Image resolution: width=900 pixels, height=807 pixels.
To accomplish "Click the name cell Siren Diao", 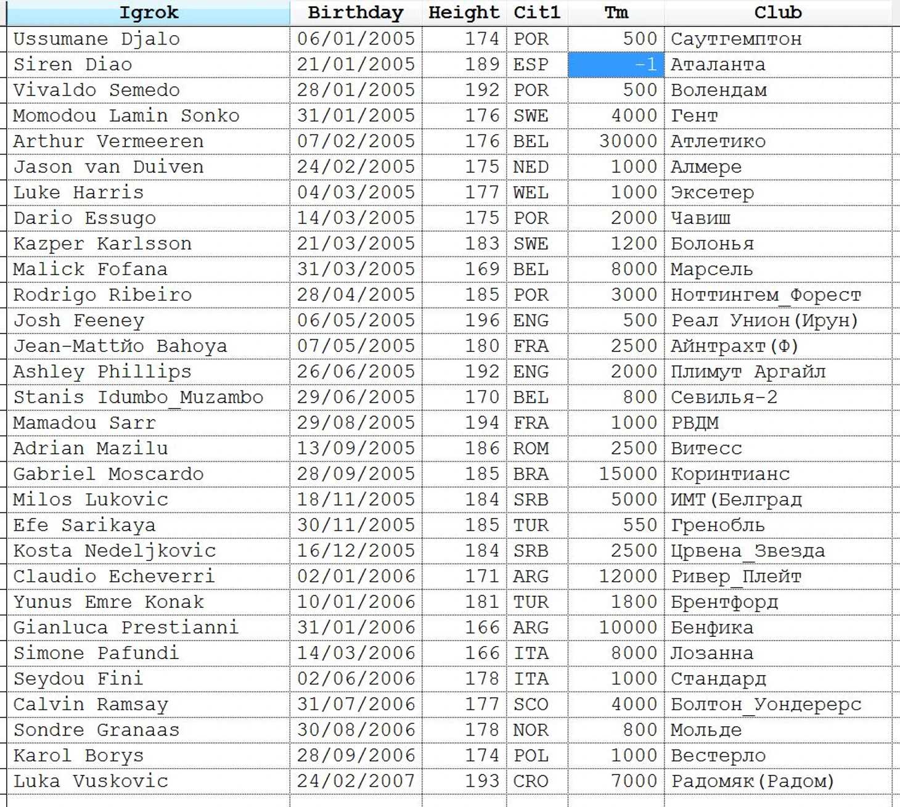I will tap(148, 65).
